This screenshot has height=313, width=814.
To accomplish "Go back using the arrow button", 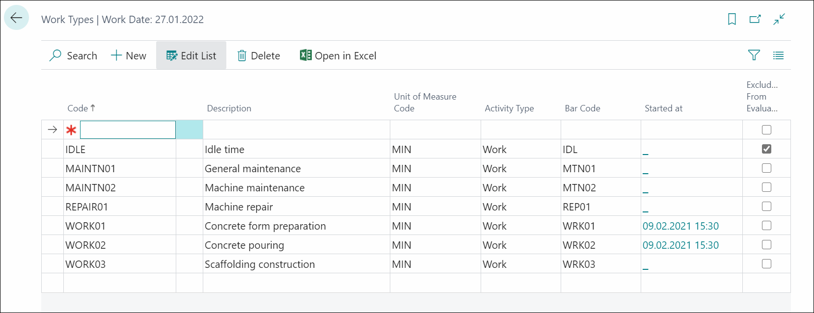I will (x=16, y=18).
